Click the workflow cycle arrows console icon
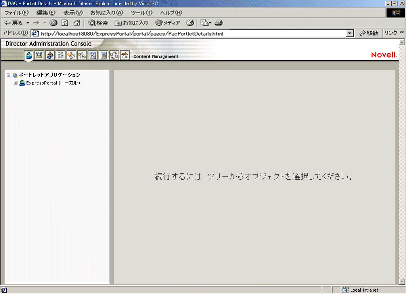406x294 pixels. click(x=114, y=56)
